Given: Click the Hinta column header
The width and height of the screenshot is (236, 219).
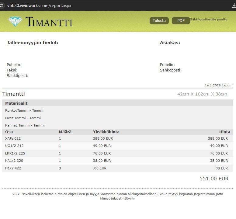Looking at the screenshot, I should [224, 132].
